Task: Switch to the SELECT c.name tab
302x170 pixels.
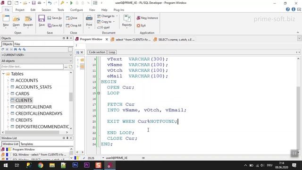Action: (174, 39)
